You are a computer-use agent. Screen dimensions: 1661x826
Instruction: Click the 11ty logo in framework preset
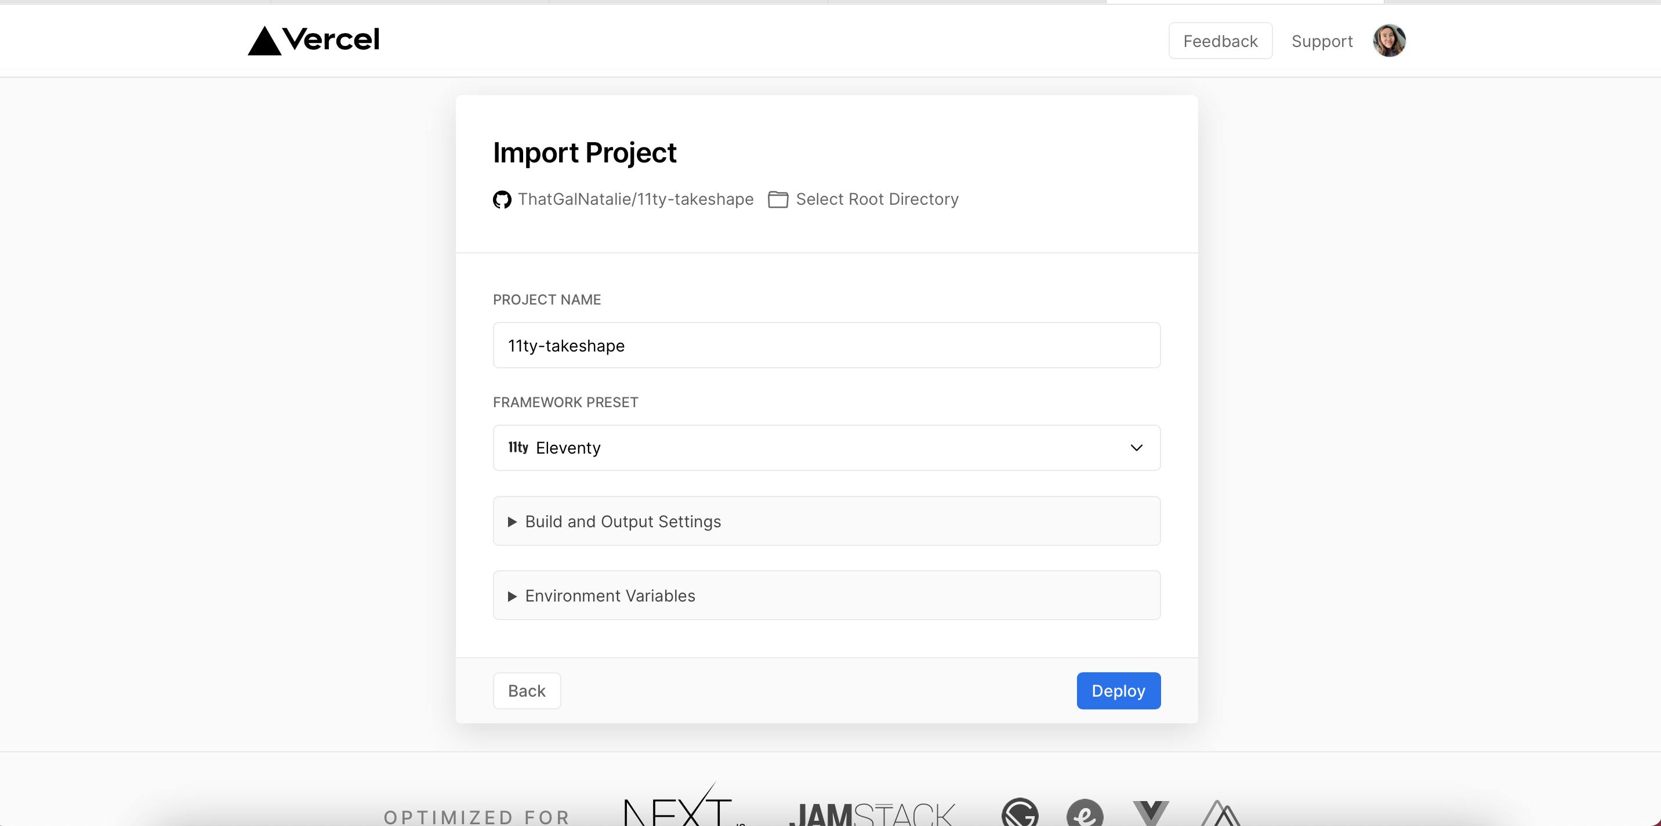tap(518, 447)
